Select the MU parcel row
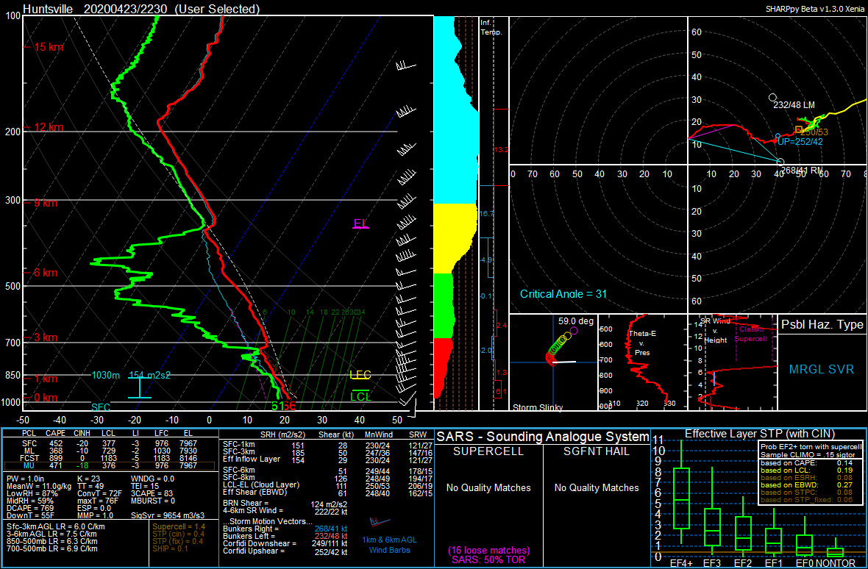The height and width of the screenshot is (569, 868). (x=110, y=466)
